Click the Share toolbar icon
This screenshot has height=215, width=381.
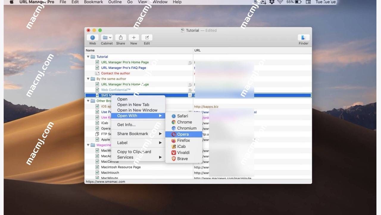pyautogui.click(x=121, y=38)
